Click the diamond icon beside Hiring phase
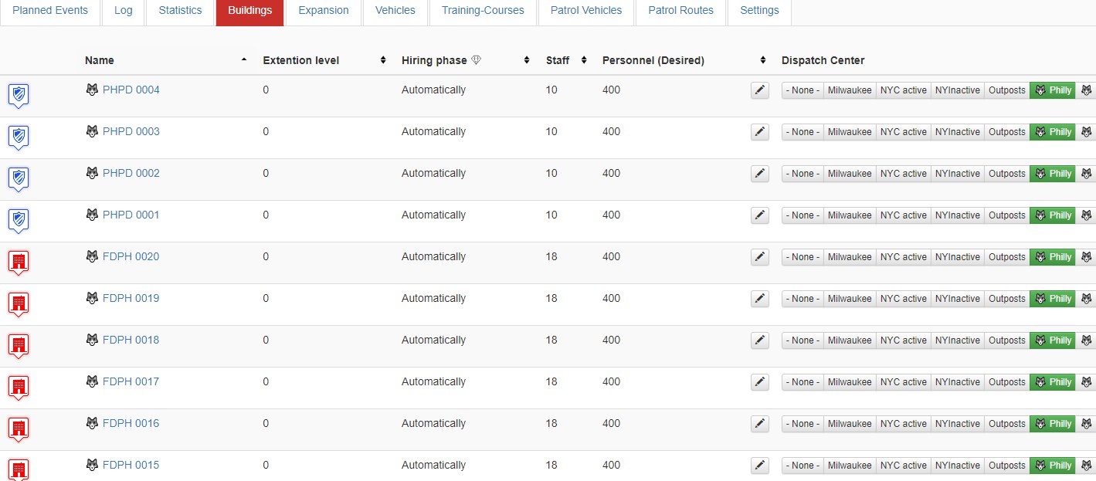This screenshot has height=481, width=1096. pyautogui.click(x=476, y=60)
